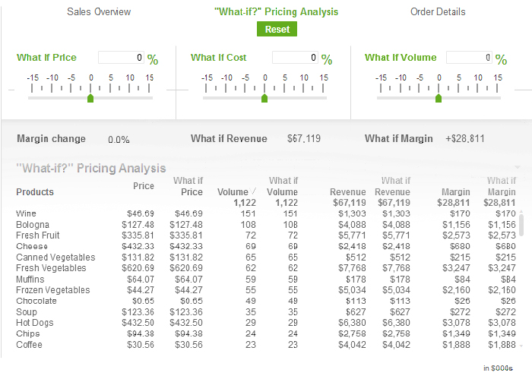Screen dimensions: 532x376
Task: Click the Revenue column header
Action: (x=348, y=192)
